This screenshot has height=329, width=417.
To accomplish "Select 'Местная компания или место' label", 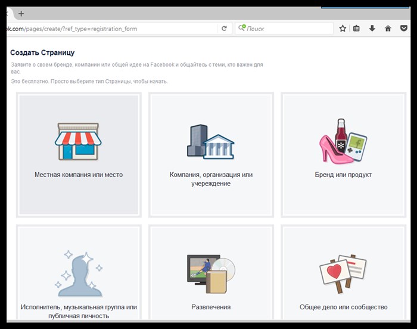I will point(79,175).
